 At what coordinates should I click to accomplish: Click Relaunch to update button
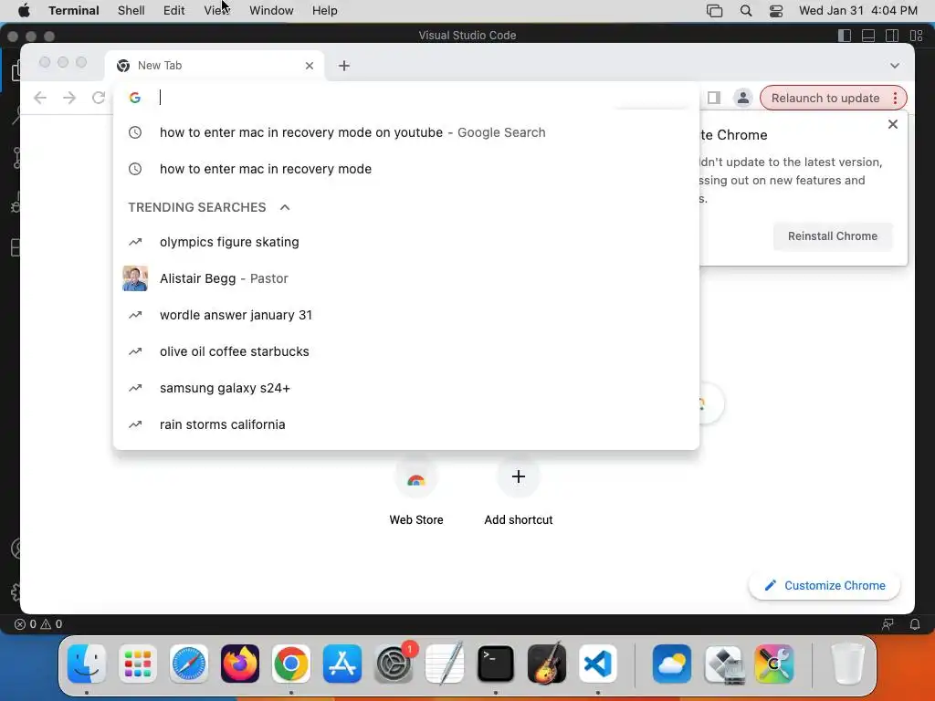(825, 98)
